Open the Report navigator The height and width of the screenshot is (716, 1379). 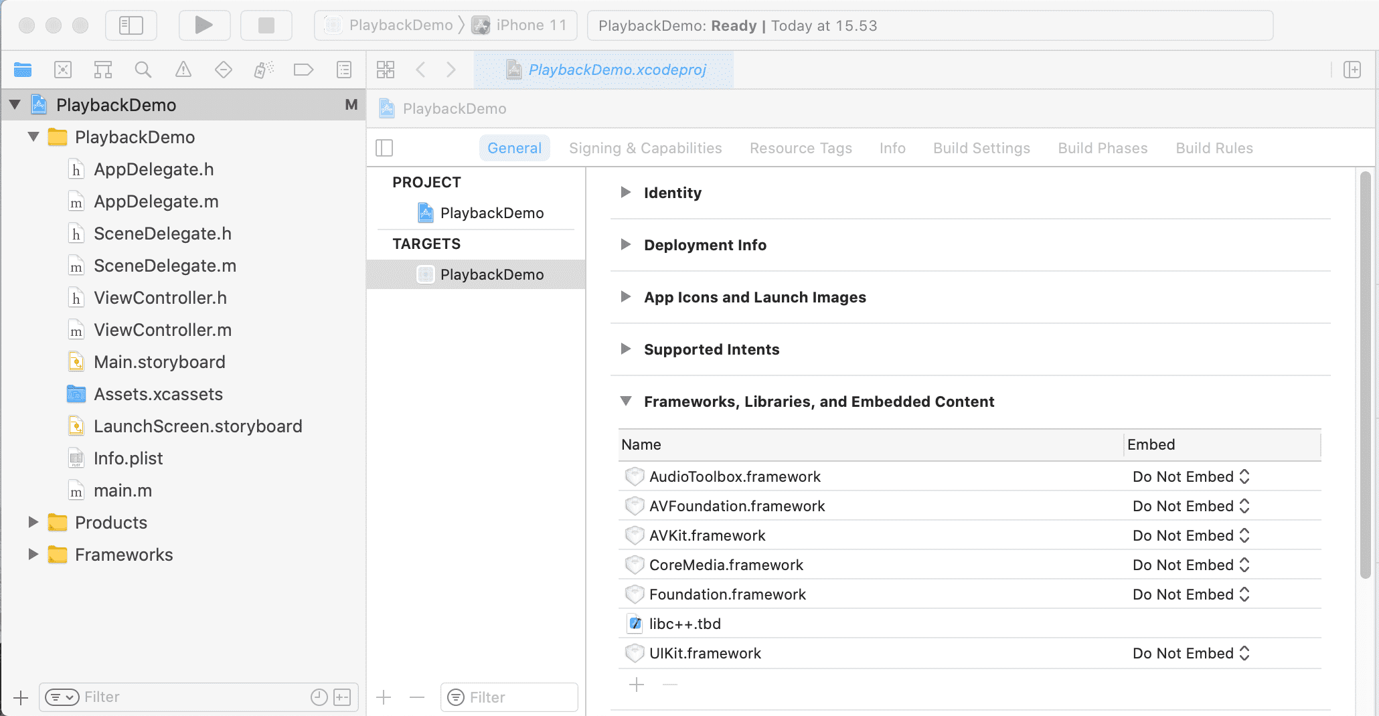pyautogui.click(x=344, y=70)
